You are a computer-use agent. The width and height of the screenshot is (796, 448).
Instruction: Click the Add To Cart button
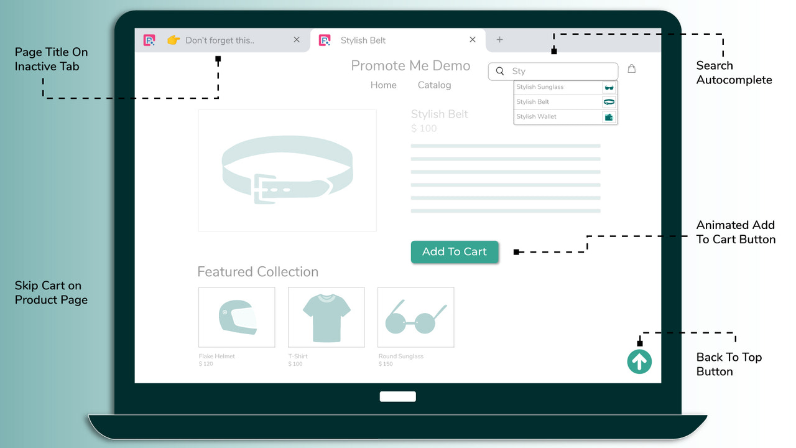(x=455, y=252)
